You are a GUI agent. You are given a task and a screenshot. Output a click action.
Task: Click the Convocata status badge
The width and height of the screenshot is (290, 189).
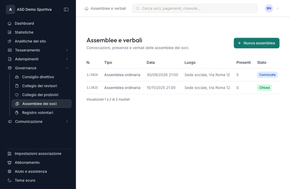click(x=267, y=75)
